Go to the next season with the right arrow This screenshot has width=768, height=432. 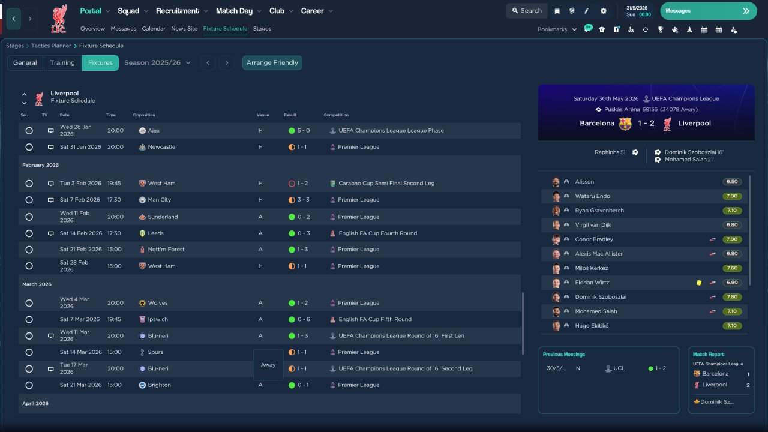[226, 63]
